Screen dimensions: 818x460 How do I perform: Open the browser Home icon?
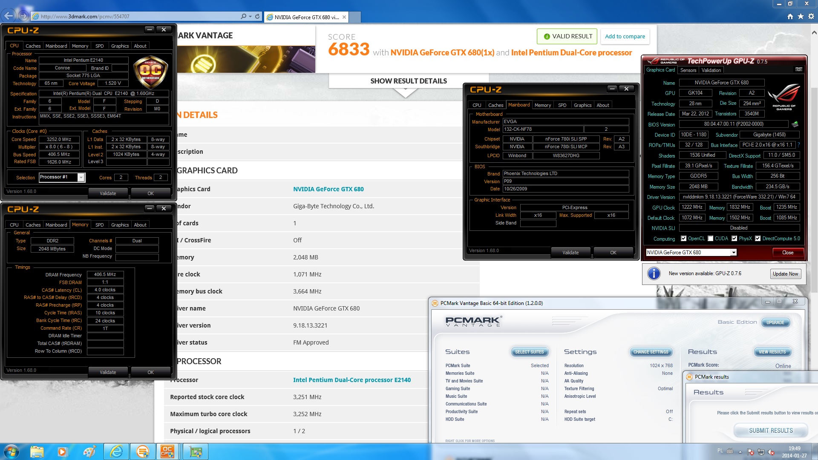tap(790, 16)
